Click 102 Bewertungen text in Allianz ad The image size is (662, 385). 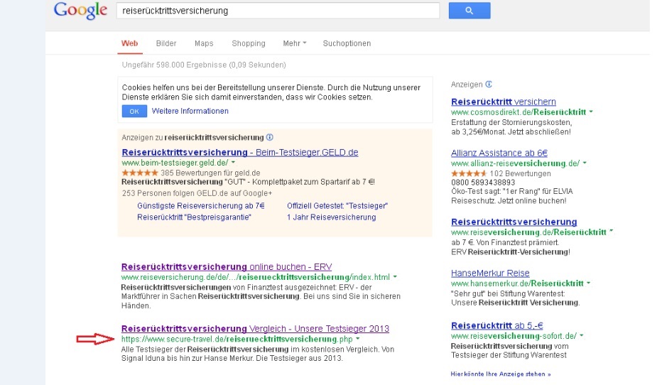pyautogui.click(x=520, y=173)
